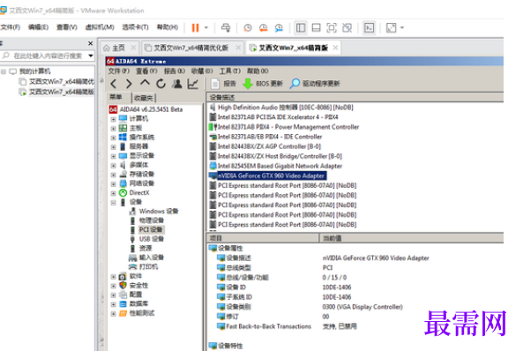Open VMware 查看(V) menu
This screenshot has height=351, width=523.
click(x=67, y=27)
